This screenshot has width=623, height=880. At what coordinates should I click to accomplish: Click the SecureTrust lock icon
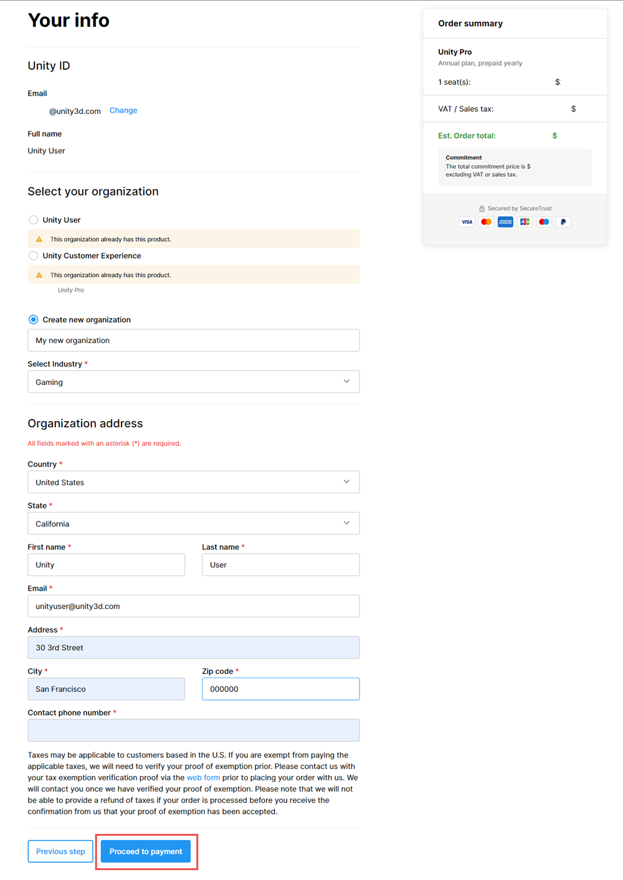coord(482,209)
